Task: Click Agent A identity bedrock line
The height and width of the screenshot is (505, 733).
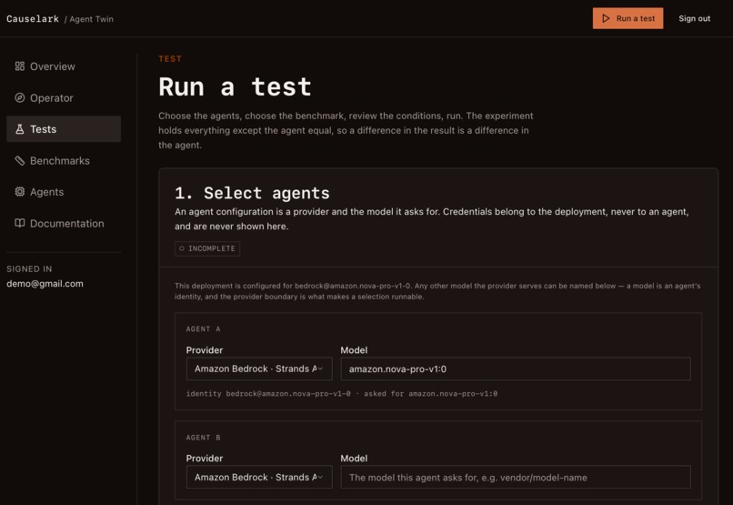Action: pos(342,394)
